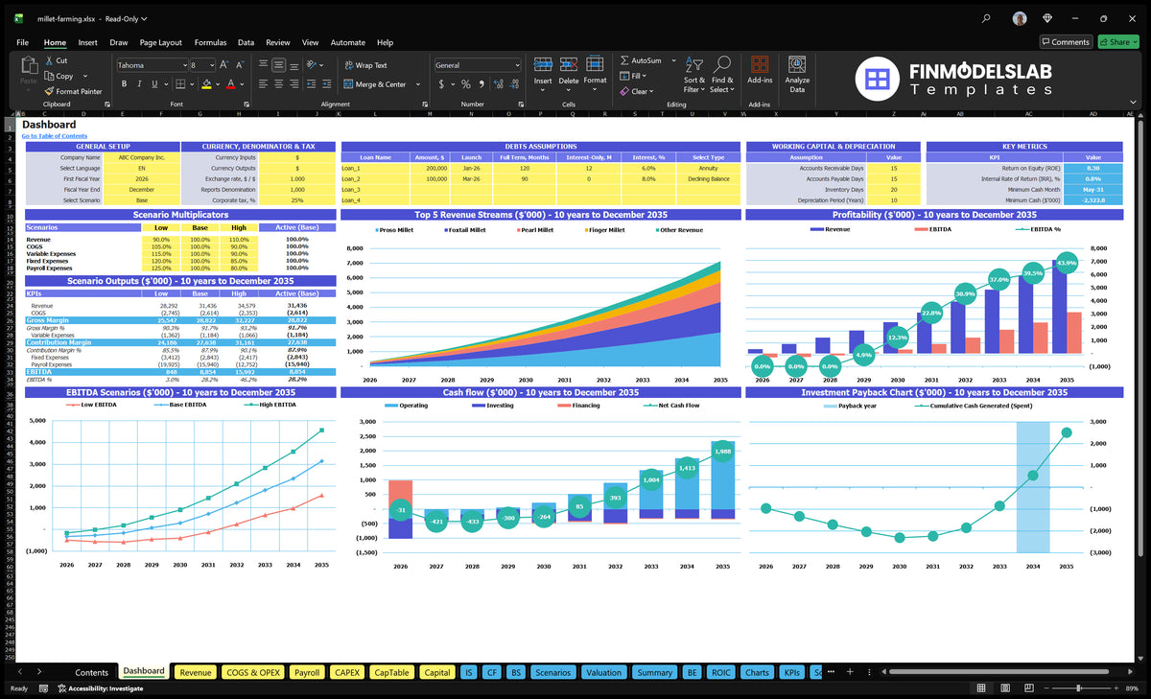The height and width of the screenshot is (699, 1151).
Task: Click Decrease Decimal icon
Action: click(513, 84)
